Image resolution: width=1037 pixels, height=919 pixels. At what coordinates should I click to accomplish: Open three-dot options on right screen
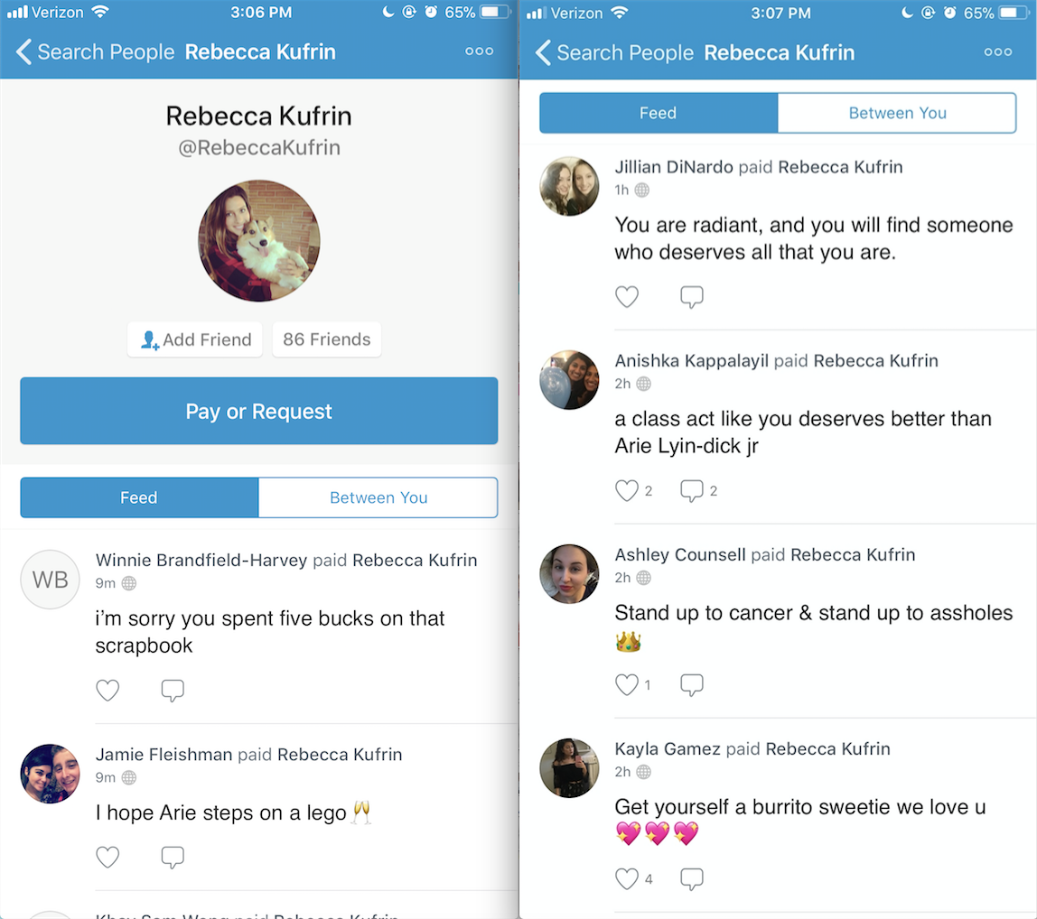998,51
